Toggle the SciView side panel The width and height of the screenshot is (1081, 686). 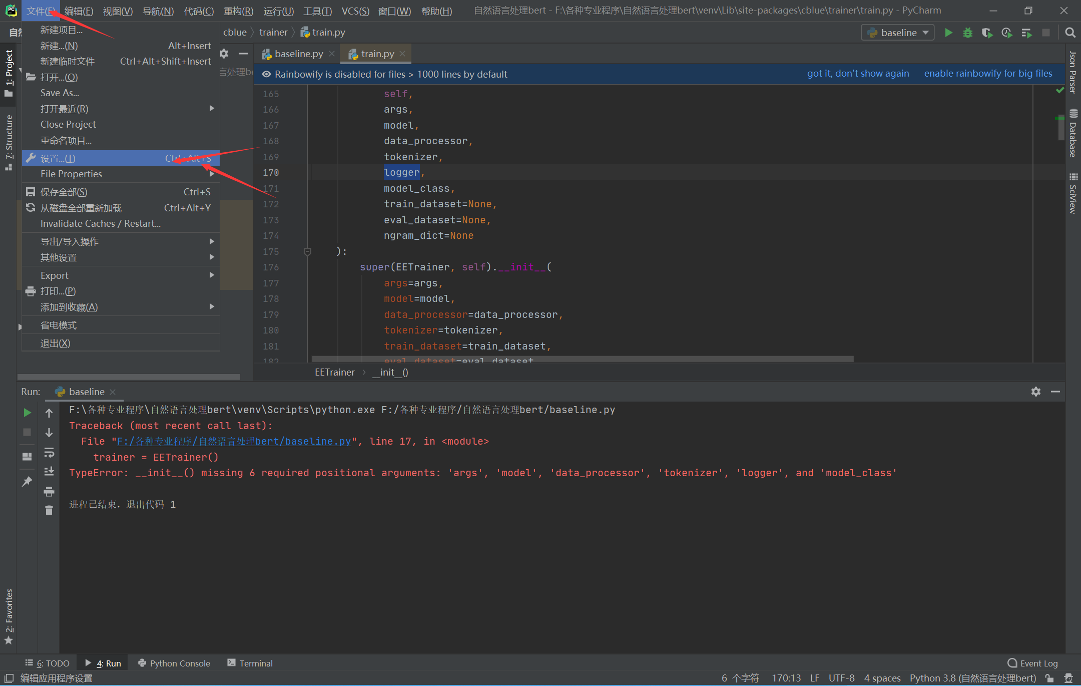pyautogui.click(x=1073, y=193)
